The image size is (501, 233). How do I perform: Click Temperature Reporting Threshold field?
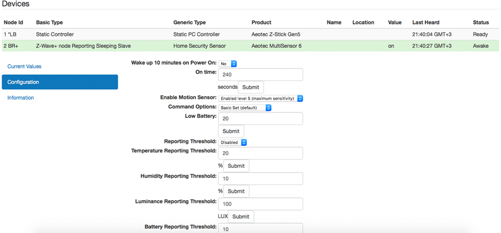pyautogui.click(x=261, y=154)
